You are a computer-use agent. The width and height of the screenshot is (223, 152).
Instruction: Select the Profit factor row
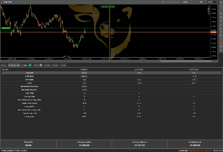pos(111,76)
